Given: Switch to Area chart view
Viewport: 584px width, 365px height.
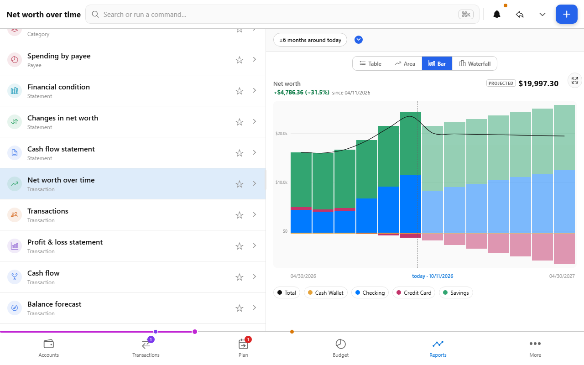Looking at the screenshot, I should pos(405,63).
